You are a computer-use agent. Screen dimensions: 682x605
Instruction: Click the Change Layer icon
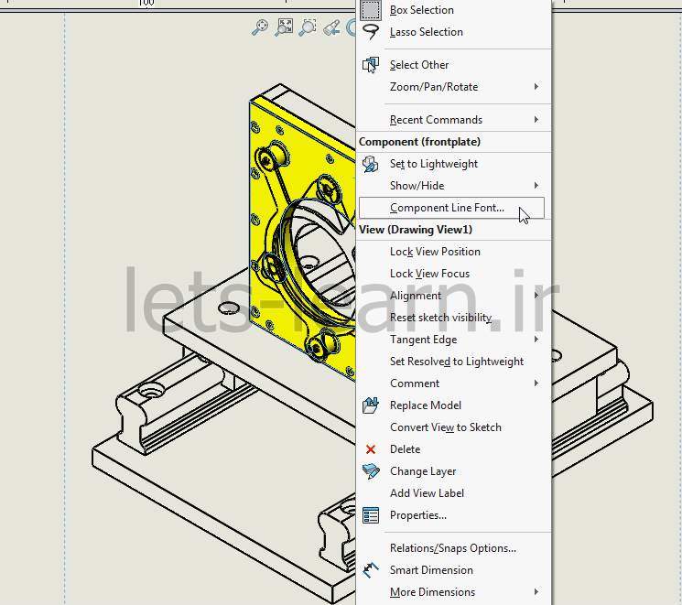coord(371,471)
